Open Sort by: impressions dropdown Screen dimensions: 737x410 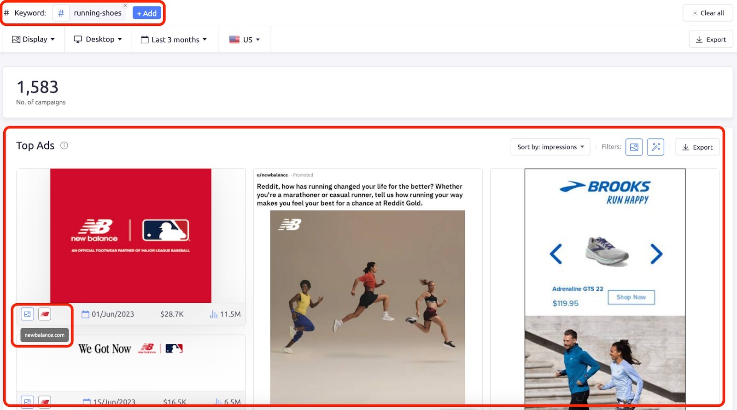pyautogui.click(x=550, y=147)
